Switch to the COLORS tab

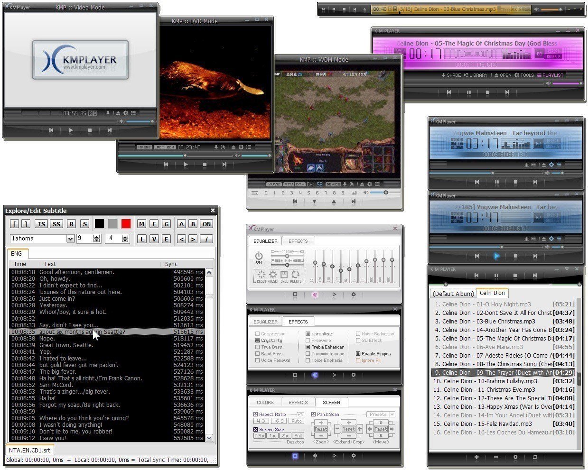(x=265, y=402)
